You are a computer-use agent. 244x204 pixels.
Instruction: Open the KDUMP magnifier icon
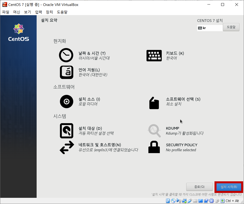point(154,131)
